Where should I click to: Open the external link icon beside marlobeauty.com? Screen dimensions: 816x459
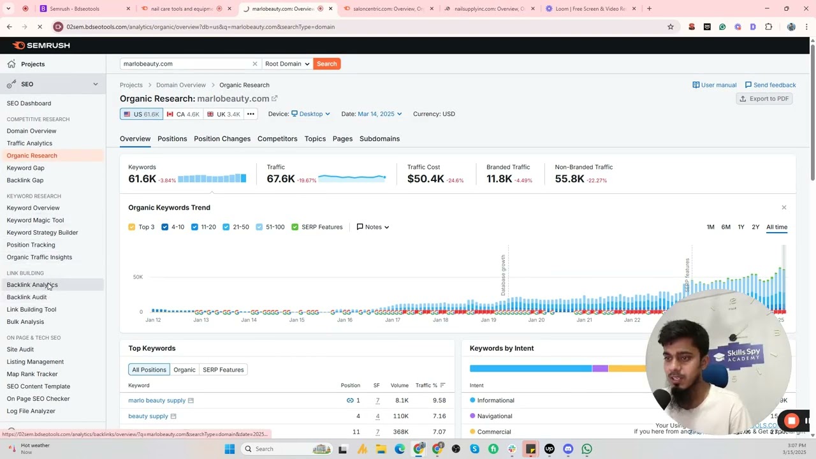tap(275, 99)
